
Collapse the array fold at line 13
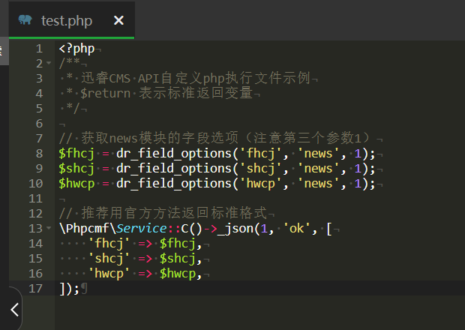(x=49, y=228)
